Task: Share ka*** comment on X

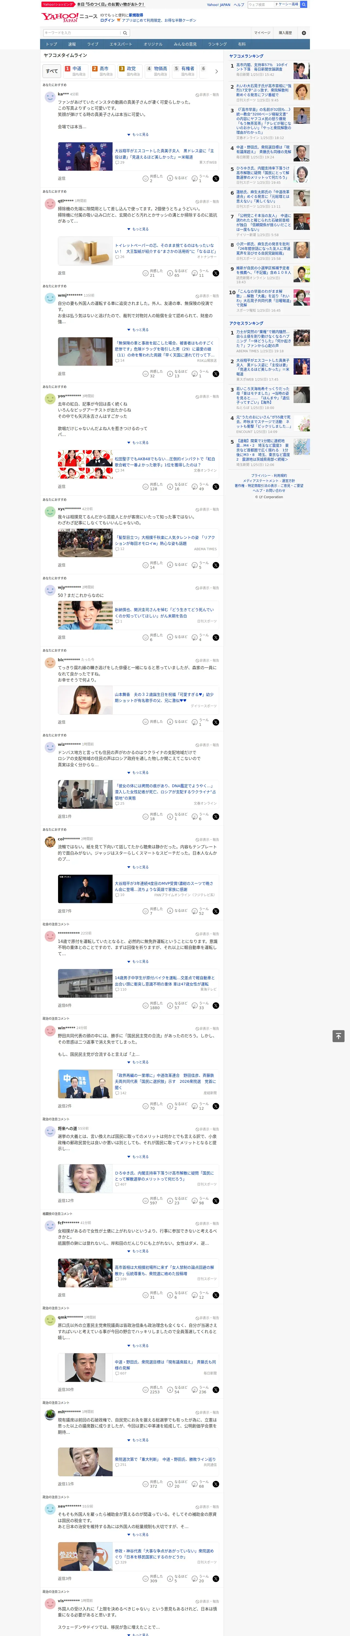Action: point(216,179)
